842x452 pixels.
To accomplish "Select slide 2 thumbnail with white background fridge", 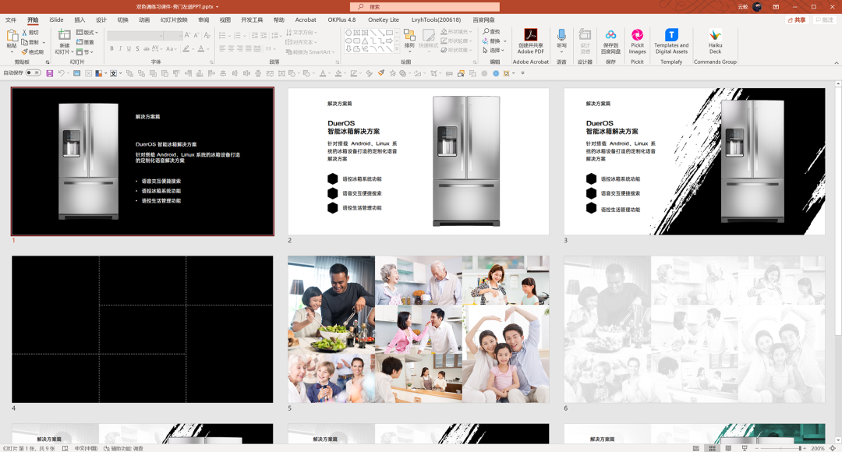I will pos(419,161).
